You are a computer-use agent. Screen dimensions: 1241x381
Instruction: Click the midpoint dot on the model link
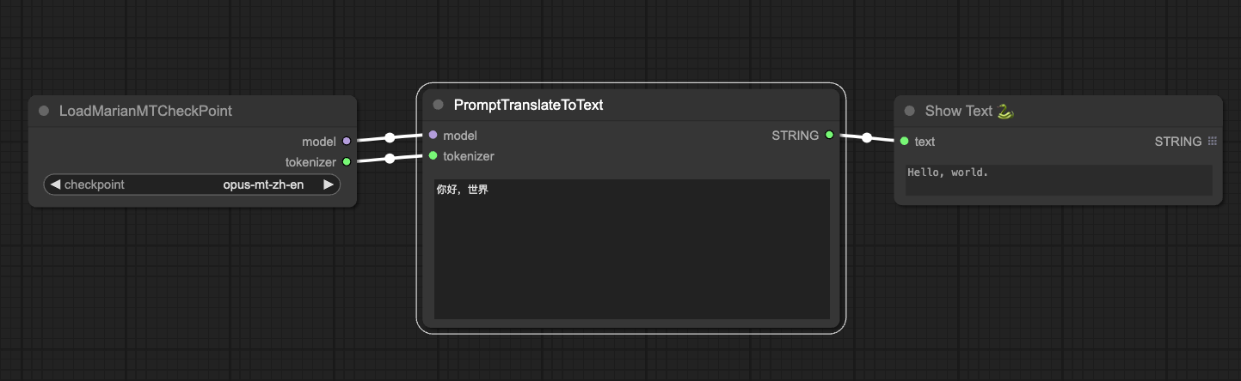(390, 137)
